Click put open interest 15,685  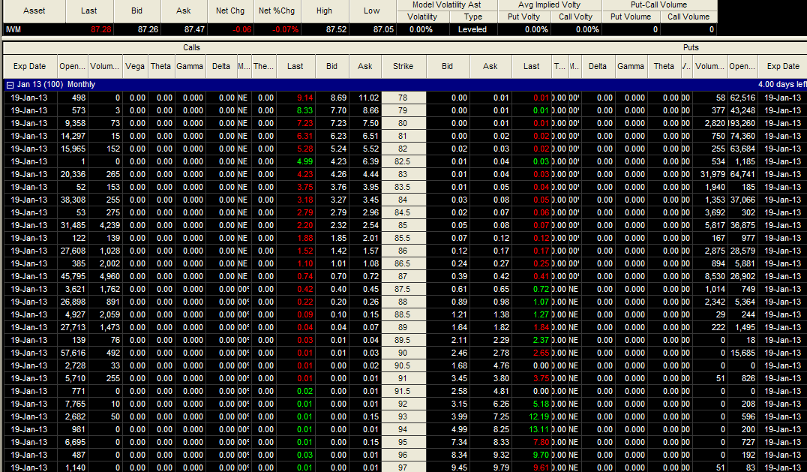pos(742,353)
